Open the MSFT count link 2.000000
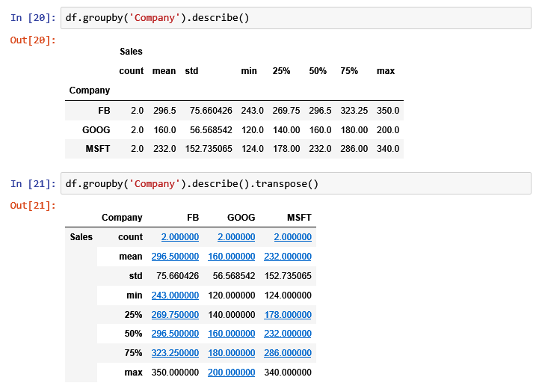Image resolution: width=536 pixels, height=386 pixels. point(292,237)
